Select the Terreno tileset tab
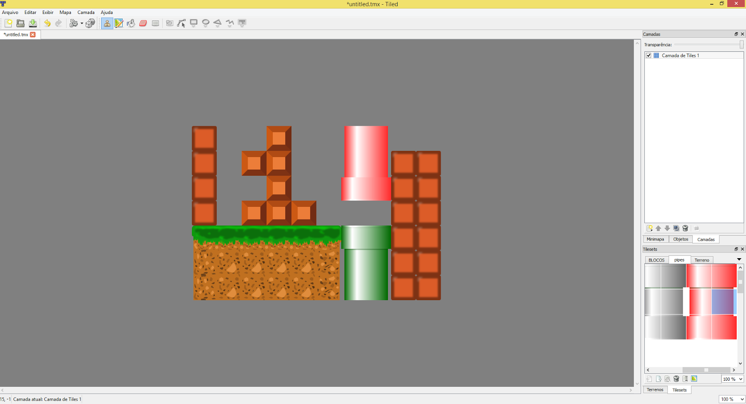This screenshot has height=404, width=746. coord(702,260)
